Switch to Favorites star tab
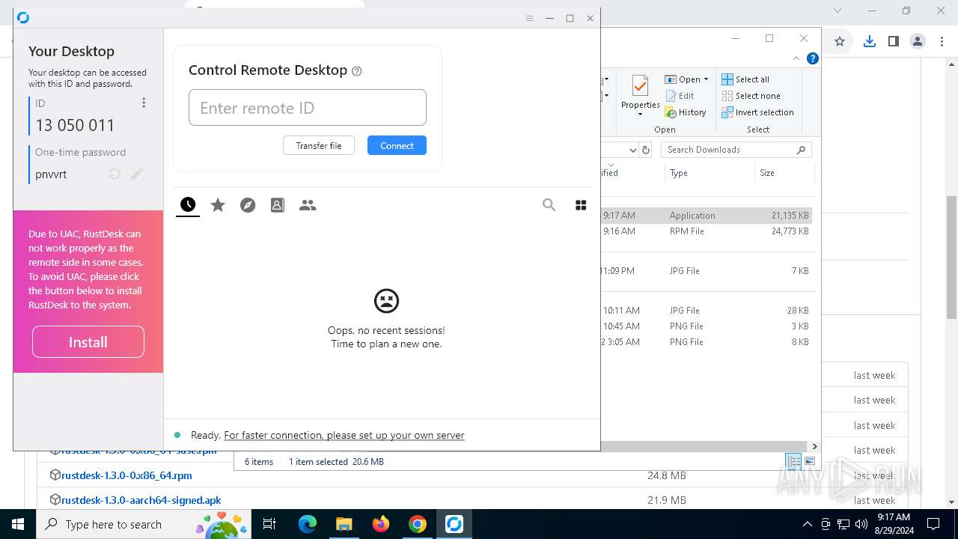This screenshot has width=958, height=539. click(x=218, y=204)
